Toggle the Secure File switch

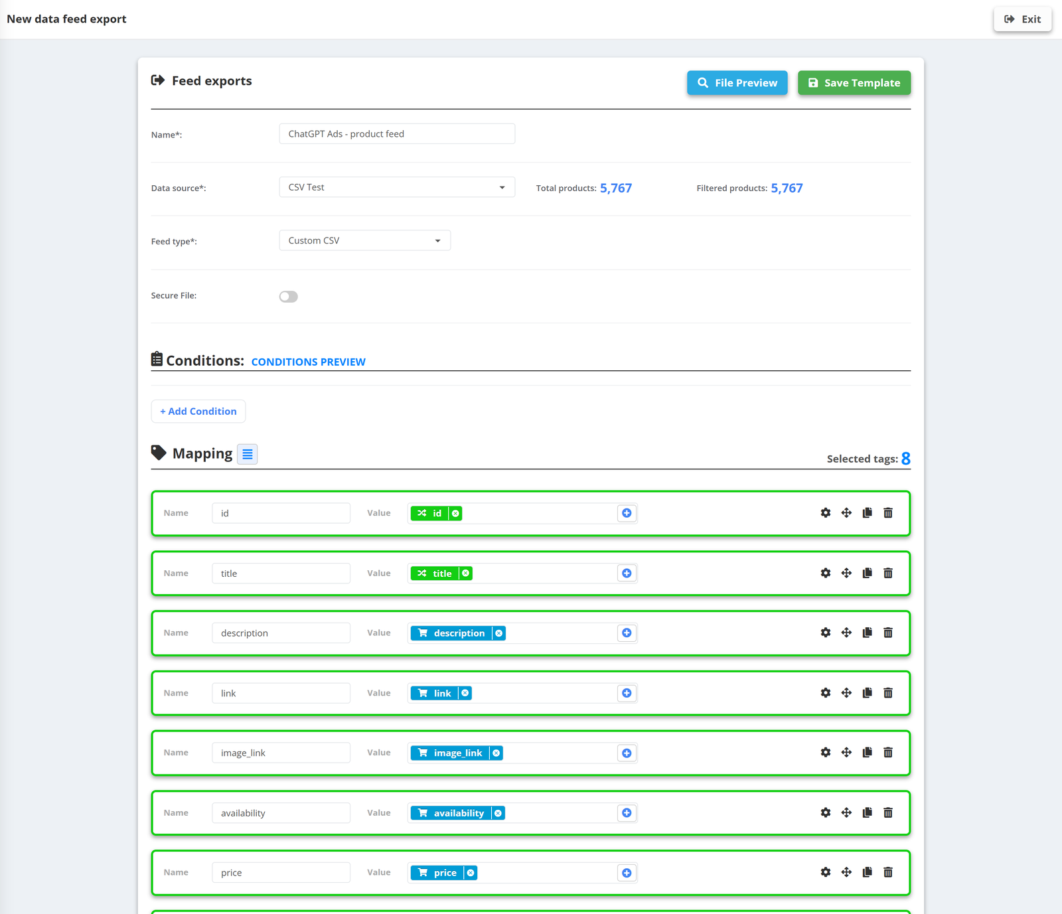pos(289,297)
